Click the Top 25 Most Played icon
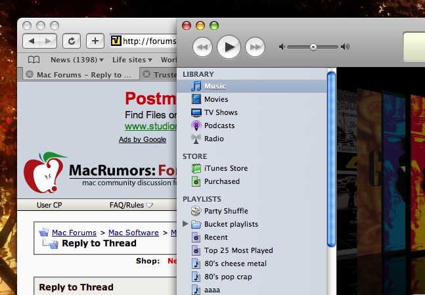This screenshot has width=425, height=295. 196,250
